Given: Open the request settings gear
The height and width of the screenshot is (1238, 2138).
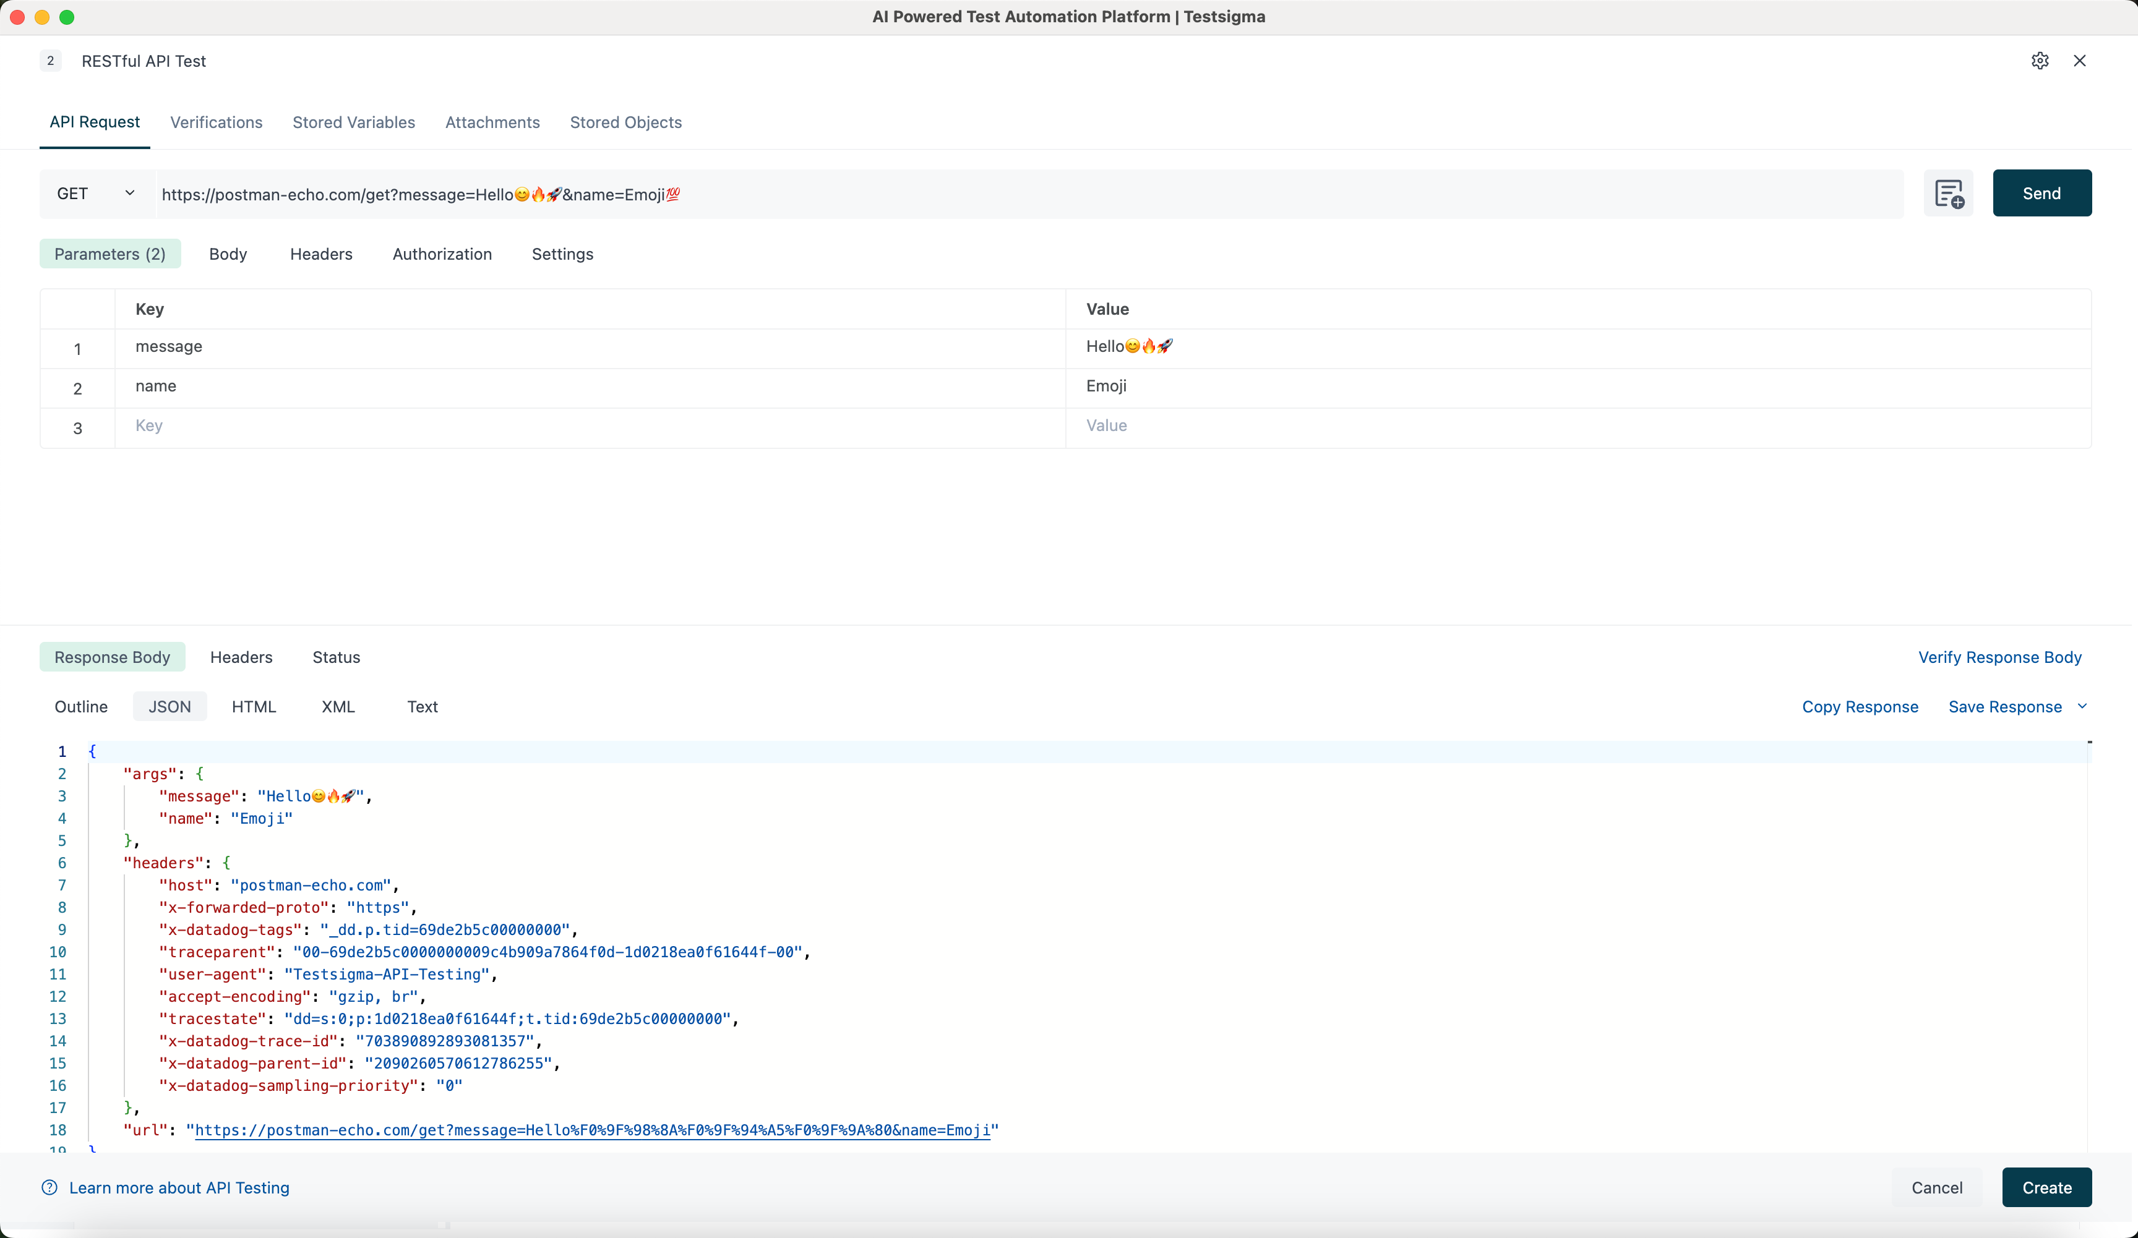Looking at the screenshot, I should click(2040, 60).
